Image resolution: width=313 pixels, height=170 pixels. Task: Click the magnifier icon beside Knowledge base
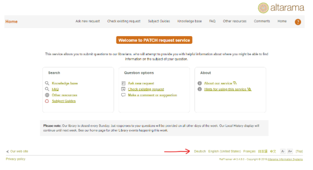coord(47,83)
